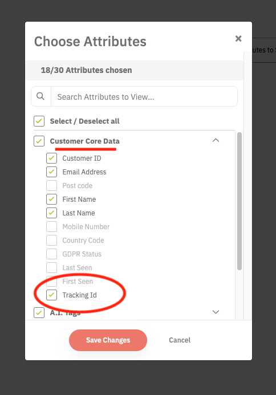The image size is (276, 395).
Task: Toggle the A.I. Tags group checkbox
Action: tap(39, 312)
